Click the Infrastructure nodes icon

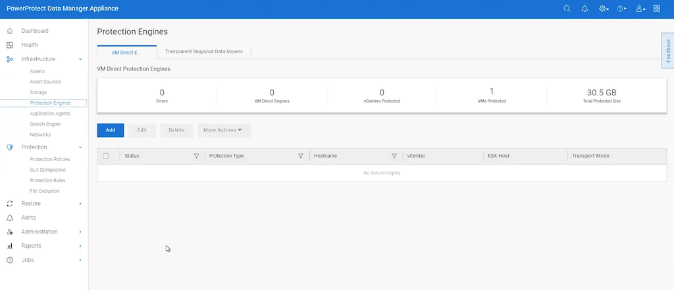10,59
